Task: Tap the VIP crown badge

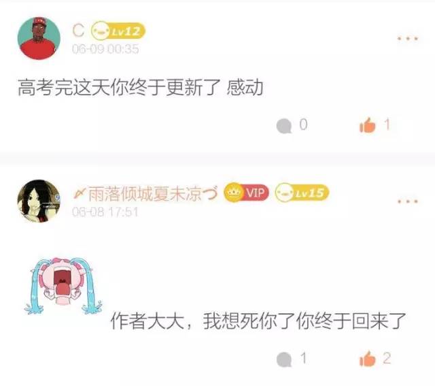Action: 246,192
